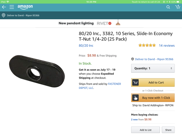Tap the cart icon on Add to Cart
The image size is (182, 137).
(135, 82)
